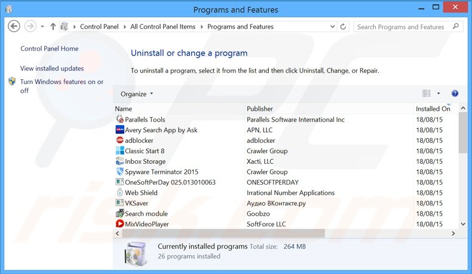Image resolution: width=472 pixels, height=274 pixels.
Task: Click the Programs and Features breadcrumb
Action: tap(240, 27)
